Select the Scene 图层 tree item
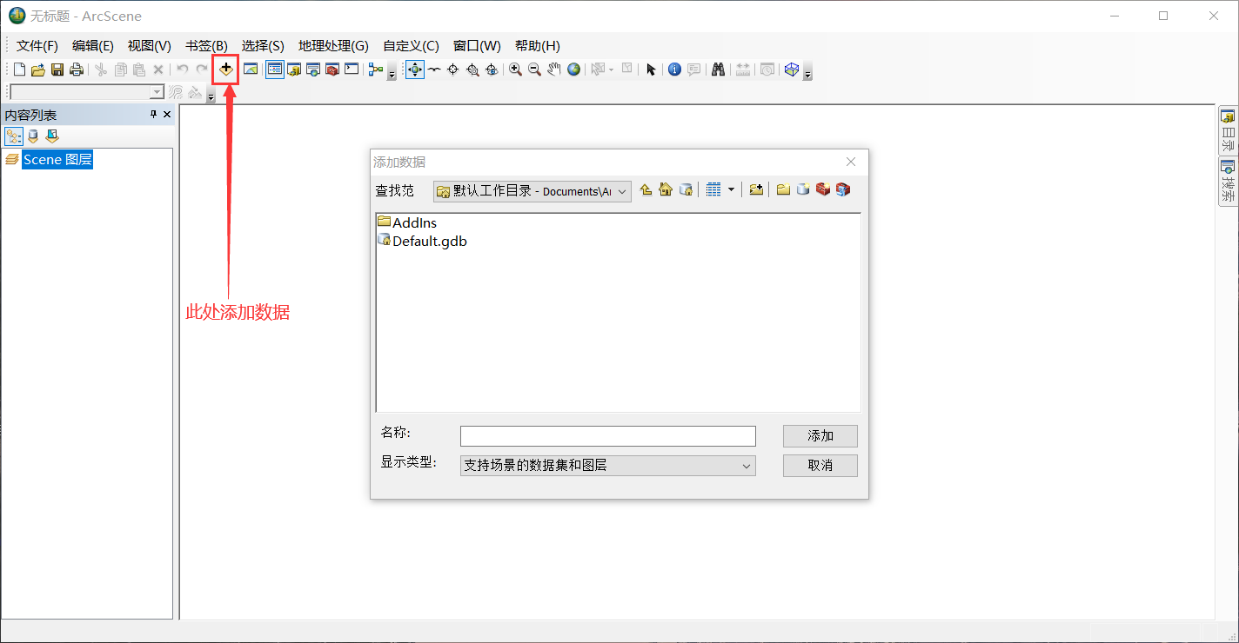1239x643 pixels. pyautogui.click(x=57, y=159)
